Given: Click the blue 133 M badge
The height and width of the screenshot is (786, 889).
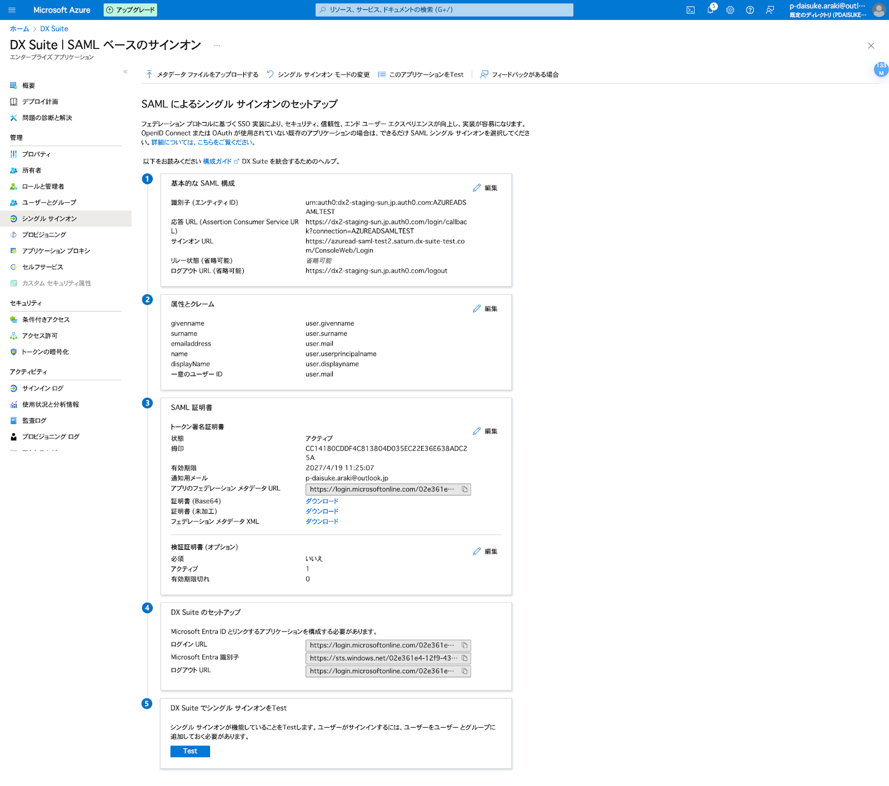Looking at the screenshot, I should pyautogui.click(x=881, y=69).
